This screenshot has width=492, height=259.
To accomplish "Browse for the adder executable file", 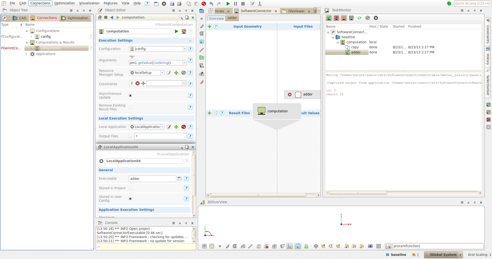I will 180,179.
